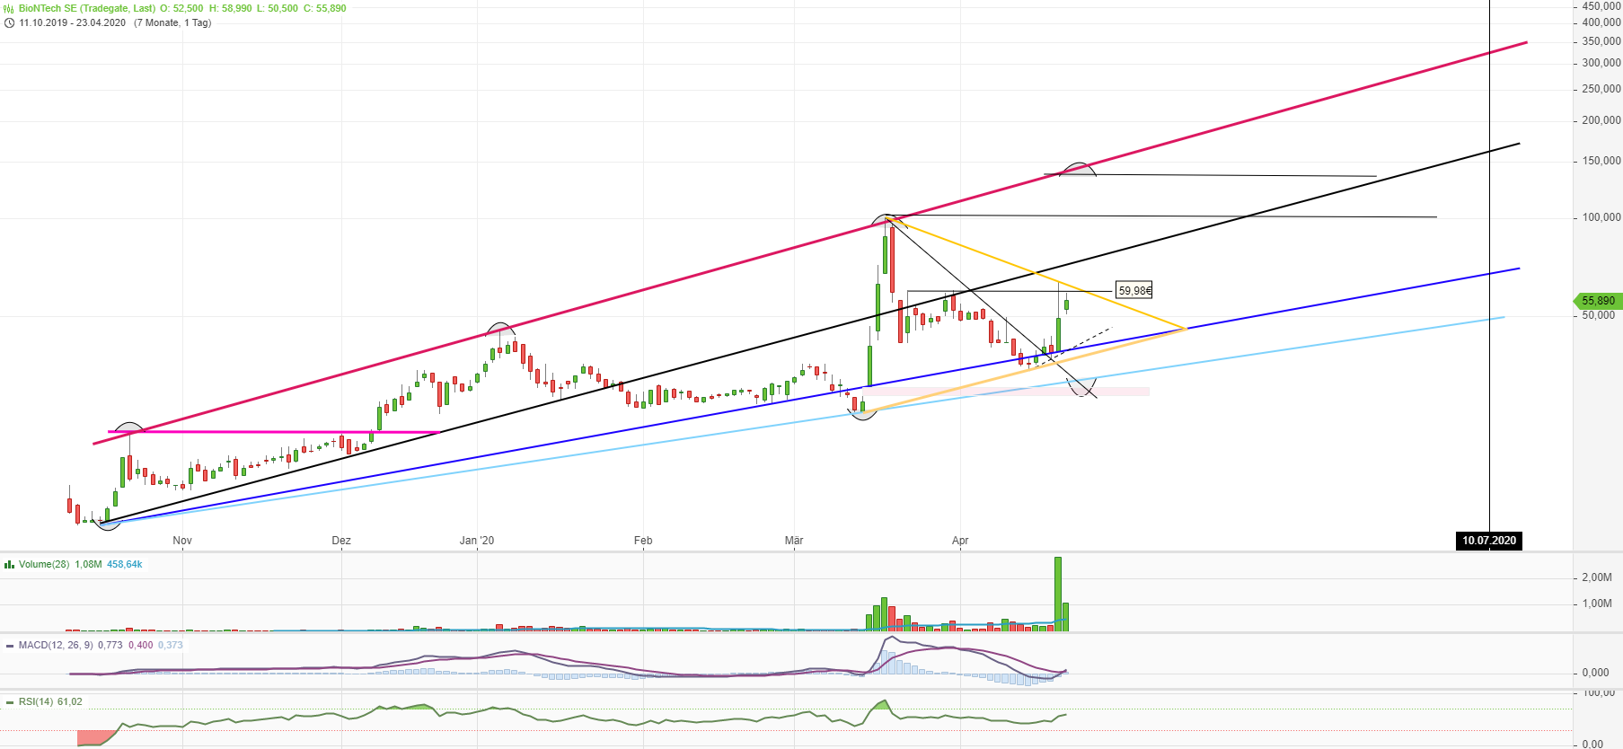Click the 59,98€ price label box

[x=1134, y=290]
